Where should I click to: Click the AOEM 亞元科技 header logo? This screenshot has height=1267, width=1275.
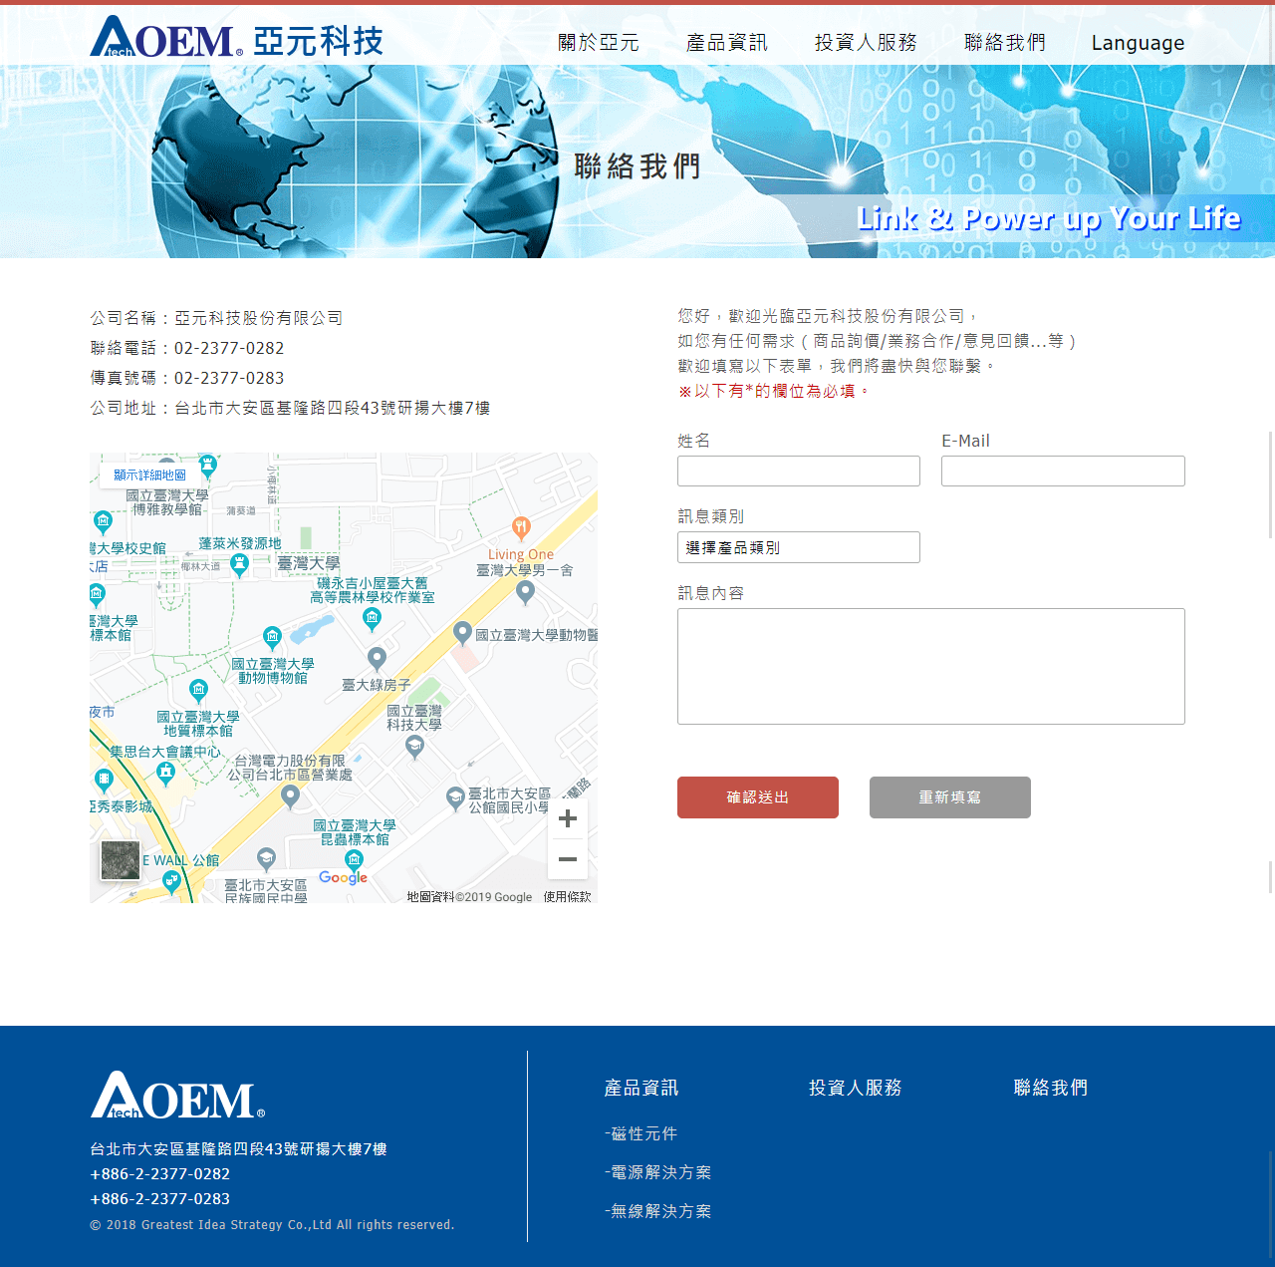[x=236, y=38]
